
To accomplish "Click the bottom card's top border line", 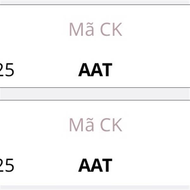I will (x=95, y=100).
